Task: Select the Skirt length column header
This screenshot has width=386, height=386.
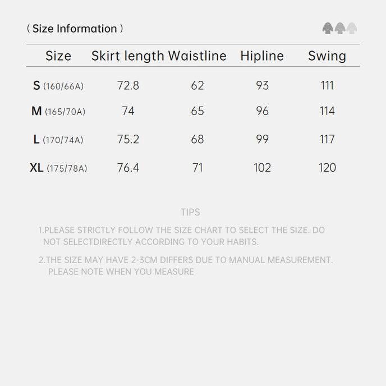Action: pos(128,56)
